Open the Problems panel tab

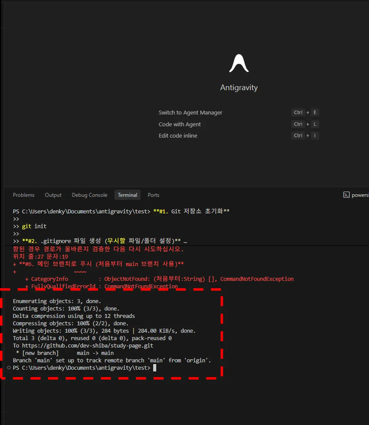click(24, 195)
